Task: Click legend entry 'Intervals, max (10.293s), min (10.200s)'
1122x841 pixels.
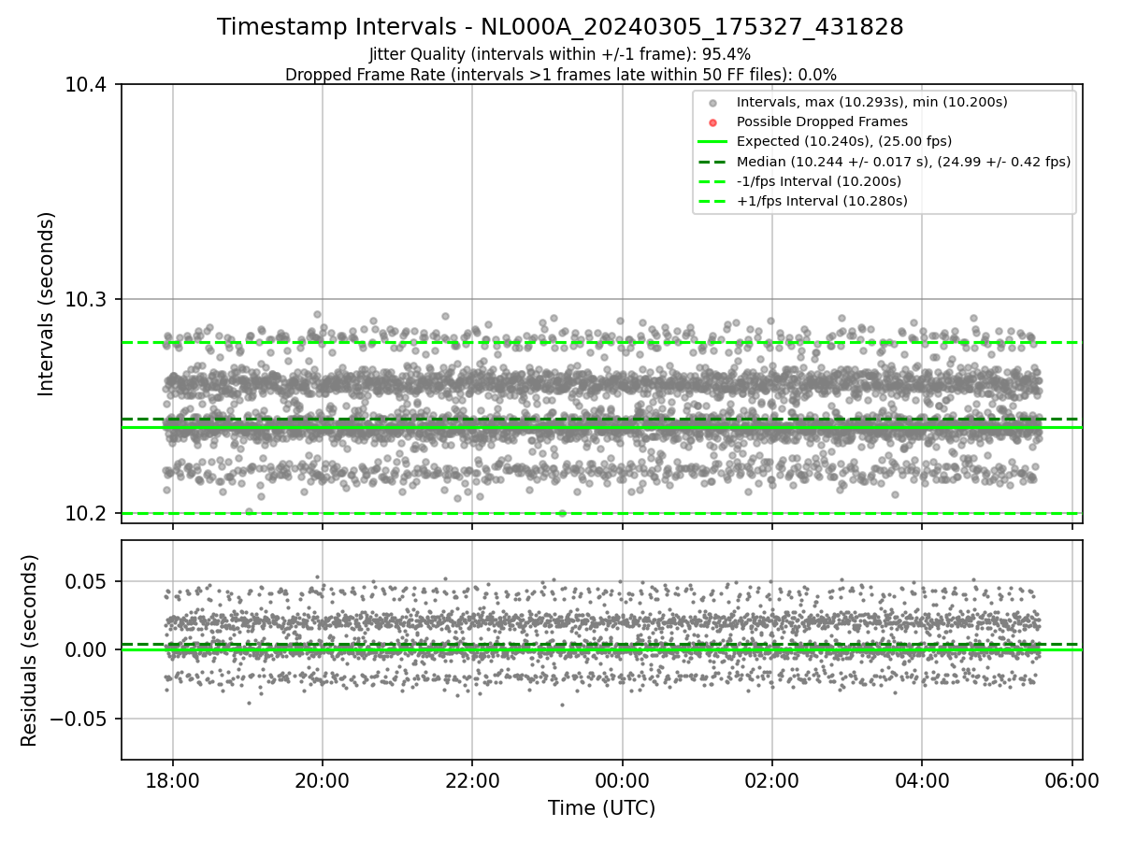Action: tap(871, 101)
